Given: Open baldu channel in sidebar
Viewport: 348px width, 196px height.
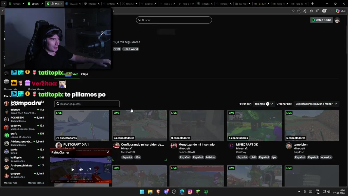Looking at the screenshot, I should click(x=24, y=151).
